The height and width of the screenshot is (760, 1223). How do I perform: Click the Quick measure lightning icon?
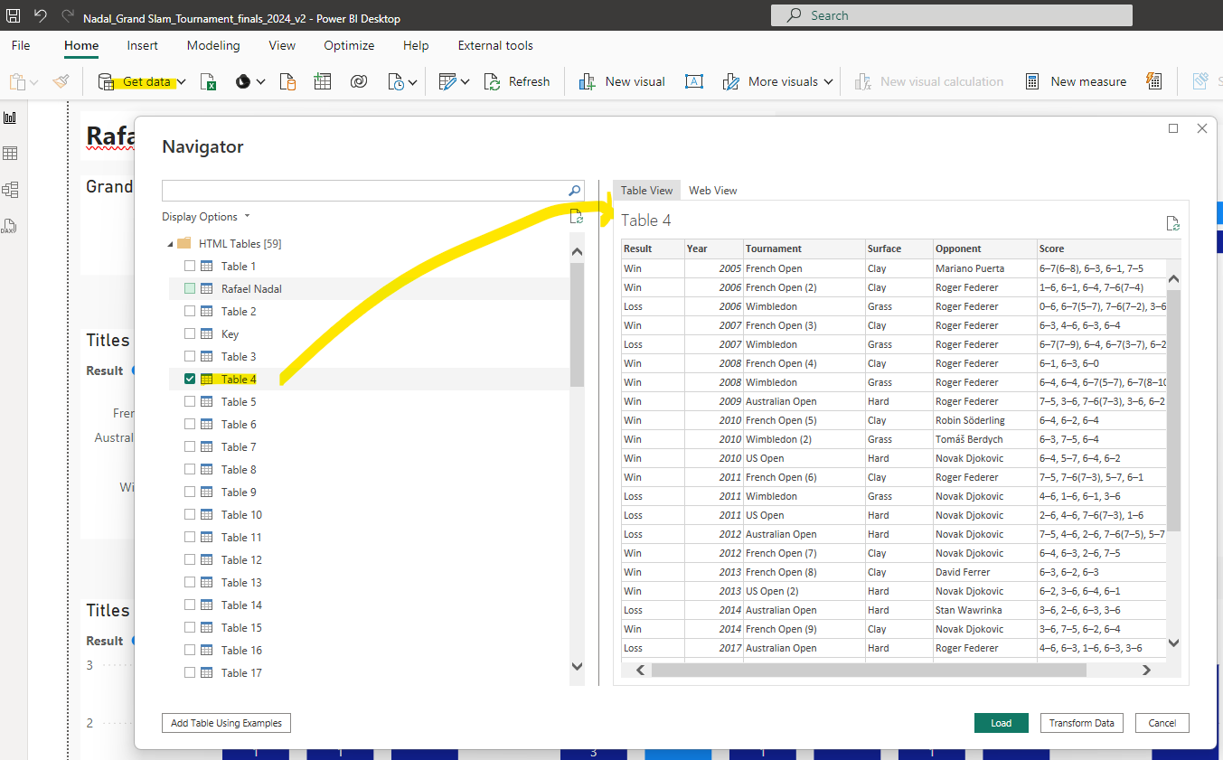pyautogui.click(x=1153, y=81)
